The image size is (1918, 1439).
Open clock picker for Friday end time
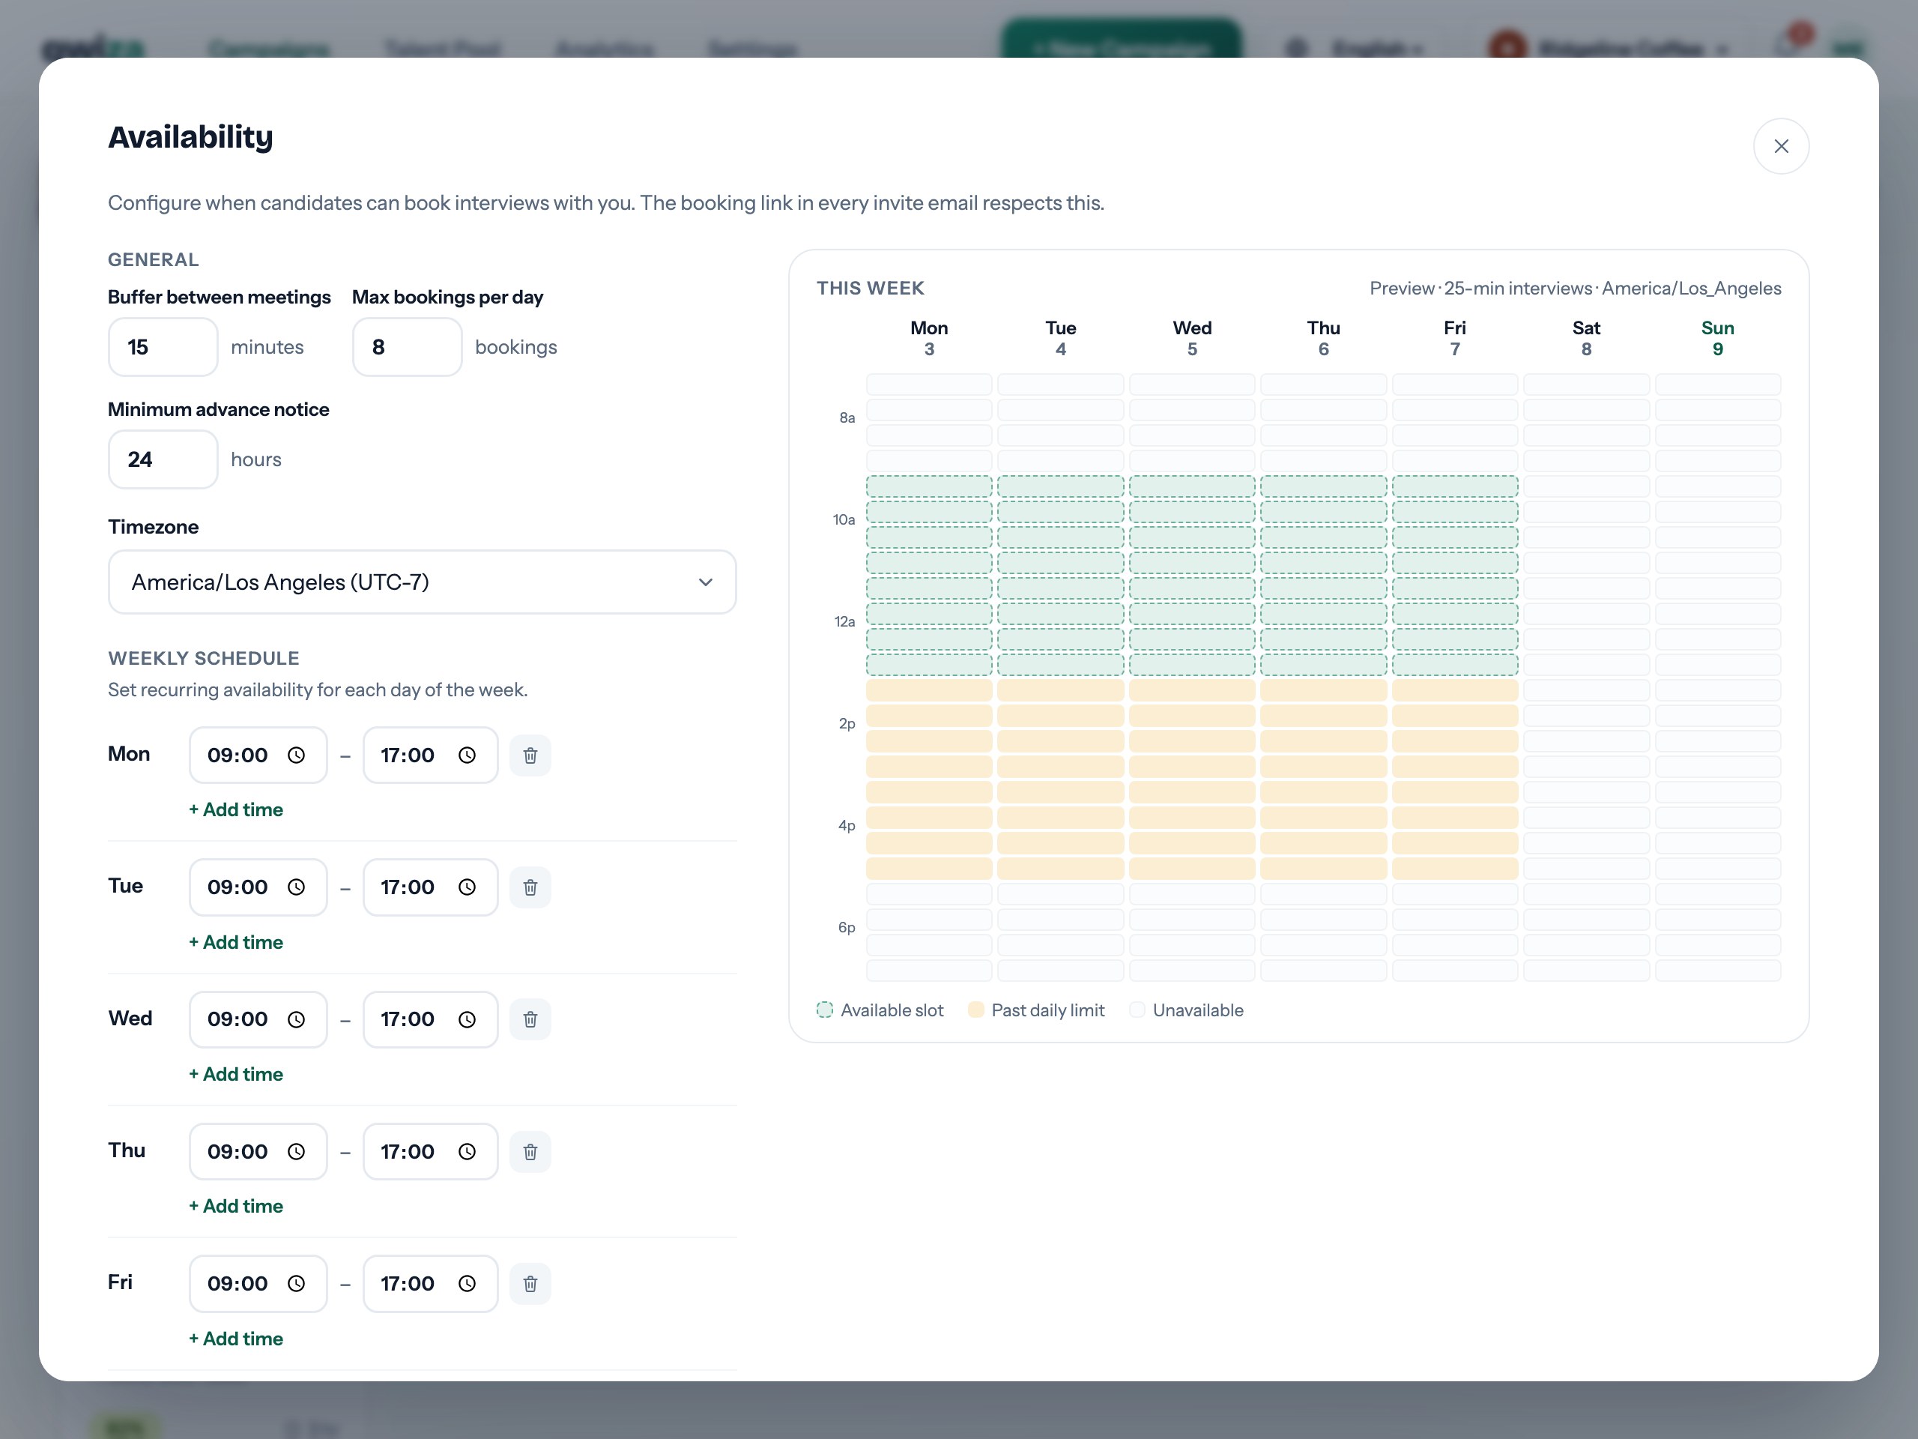(468, 1283)
